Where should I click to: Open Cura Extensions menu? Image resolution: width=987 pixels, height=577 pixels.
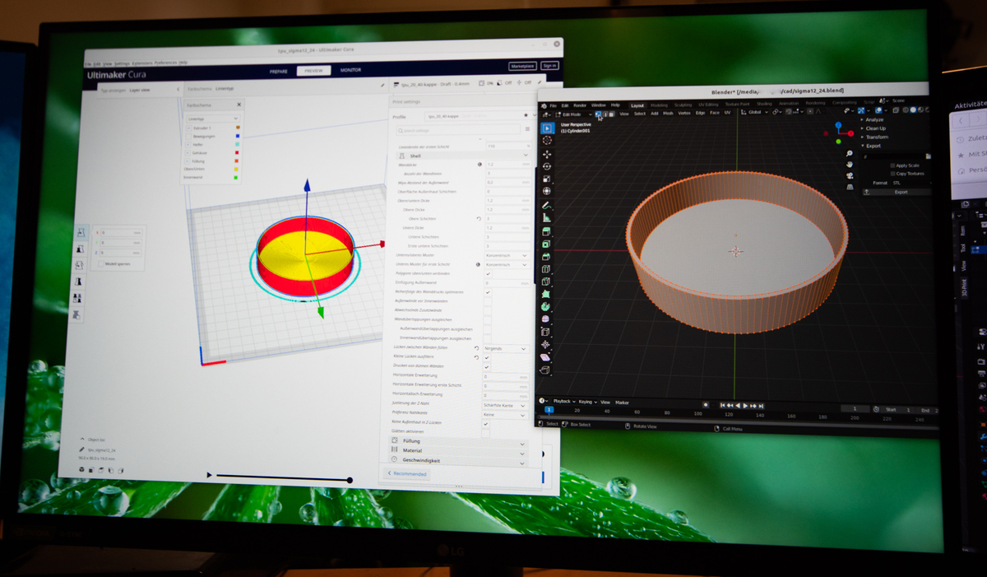(x=141, y=63)
